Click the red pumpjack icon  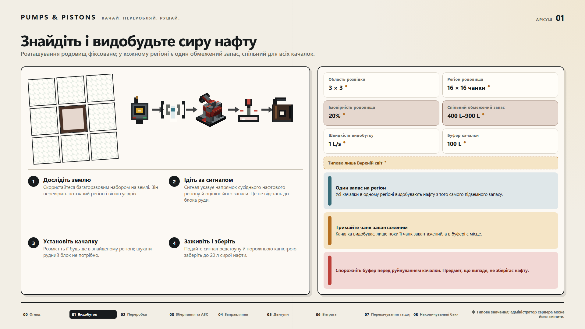(x=211, y=110)
